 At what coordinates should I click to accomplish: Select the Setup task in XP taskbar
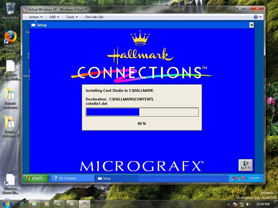116,178
